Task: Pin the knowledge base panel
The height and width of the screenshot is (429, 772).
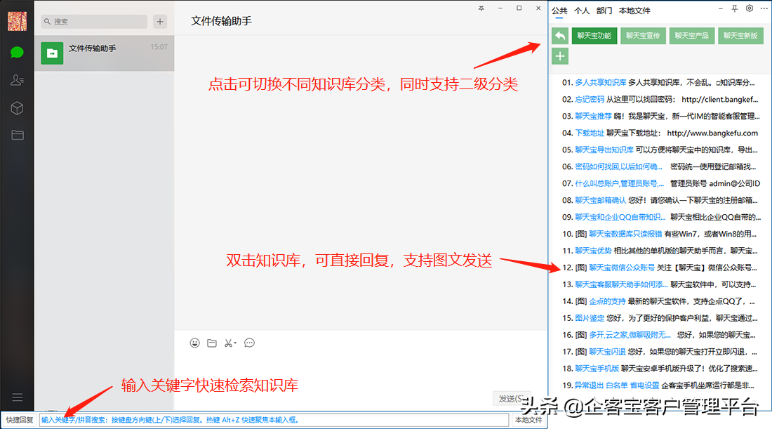Action: 735,8
